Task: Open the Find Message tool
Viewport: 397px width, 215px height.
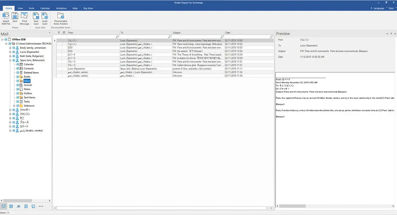Action: coord(24,19)
